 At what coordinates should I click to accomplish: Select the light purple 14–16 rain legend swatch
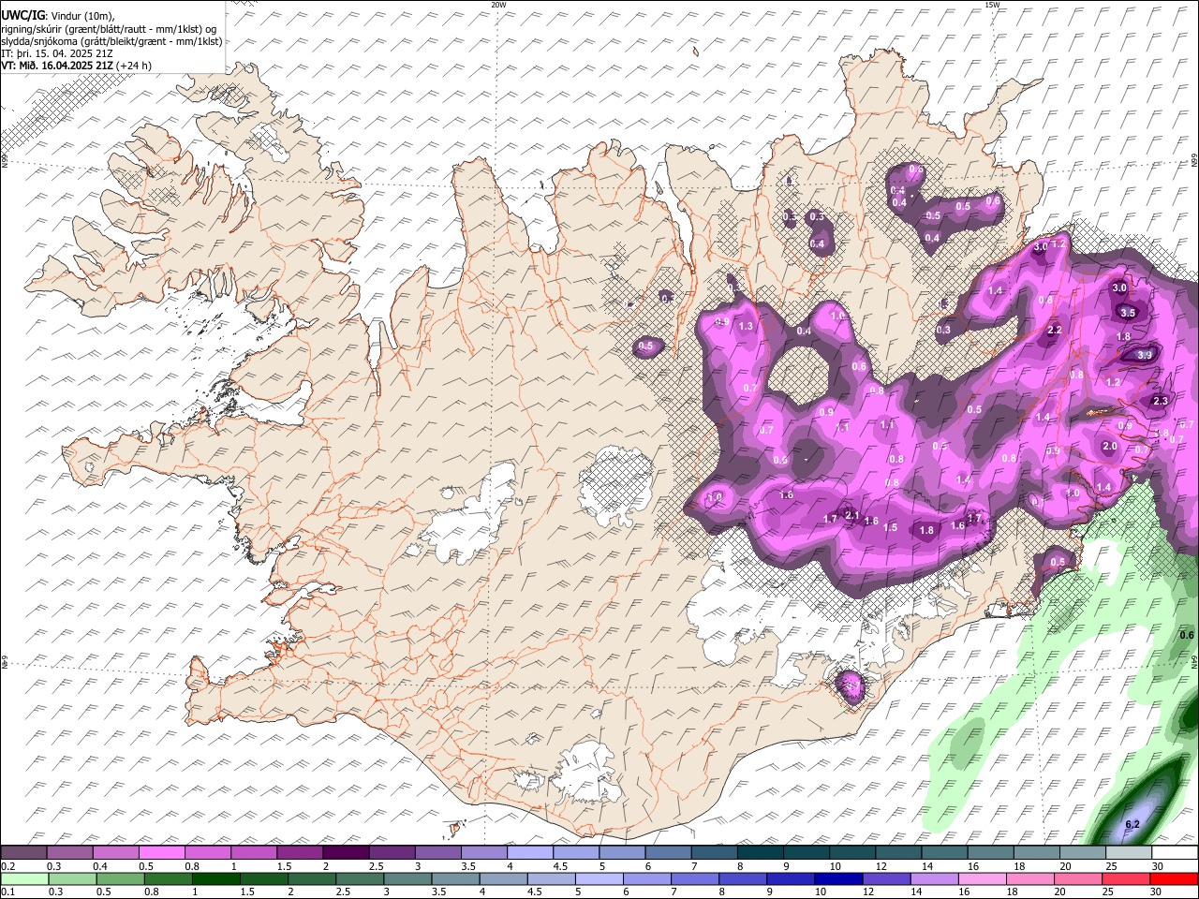tap(937, 878)
